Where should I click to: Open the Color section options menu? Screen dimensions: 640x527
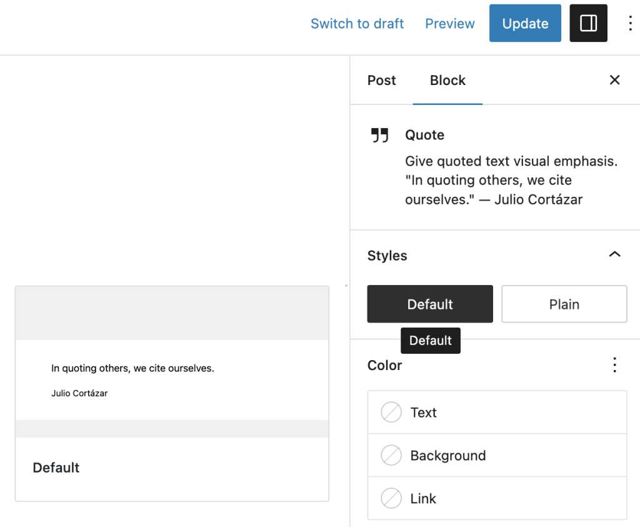tap(614, 365)
